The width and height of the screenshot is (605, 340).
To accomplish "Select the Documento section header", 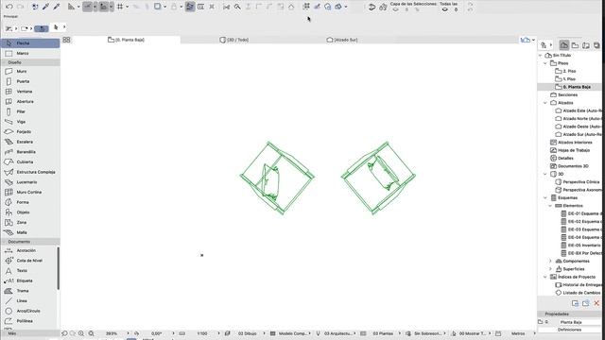I will point(30,242).
